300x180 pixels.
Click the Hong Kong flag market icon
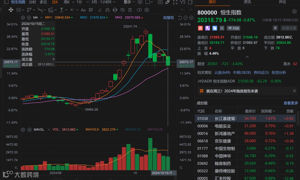(200, 28)
